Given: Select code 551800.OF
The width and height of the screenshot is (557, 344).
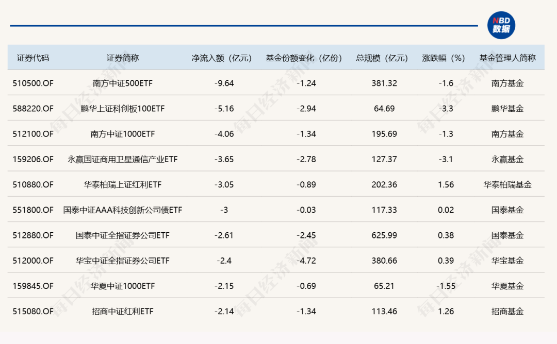Looking at the screenshot, I should pyautogui.click(x=33, y=210).
